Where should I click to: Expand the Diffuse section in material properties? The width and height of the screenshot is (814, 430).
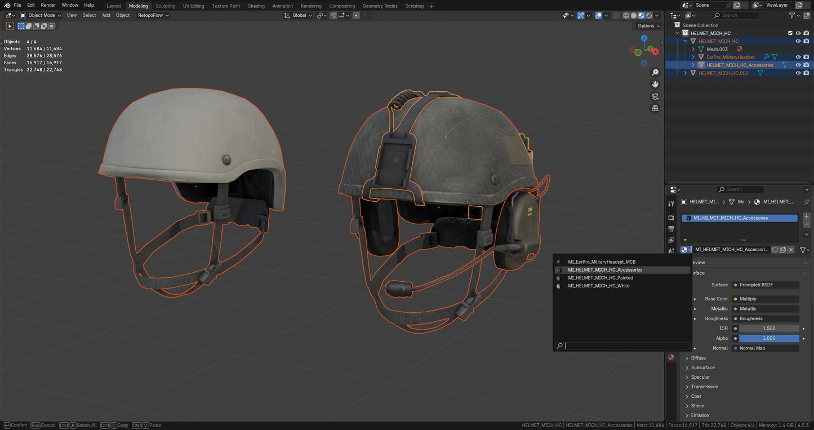[699, 358]
